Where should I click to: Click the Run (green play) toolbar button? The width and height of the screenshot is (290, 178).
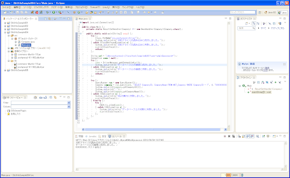53,12
